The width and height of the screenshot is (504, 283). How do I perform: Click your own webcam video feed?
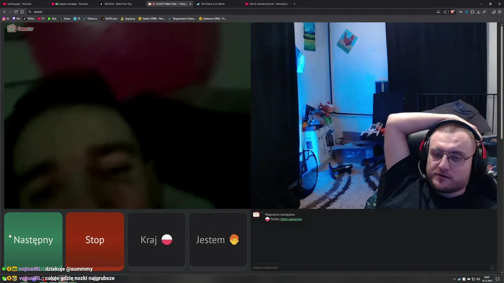(374, 116)
